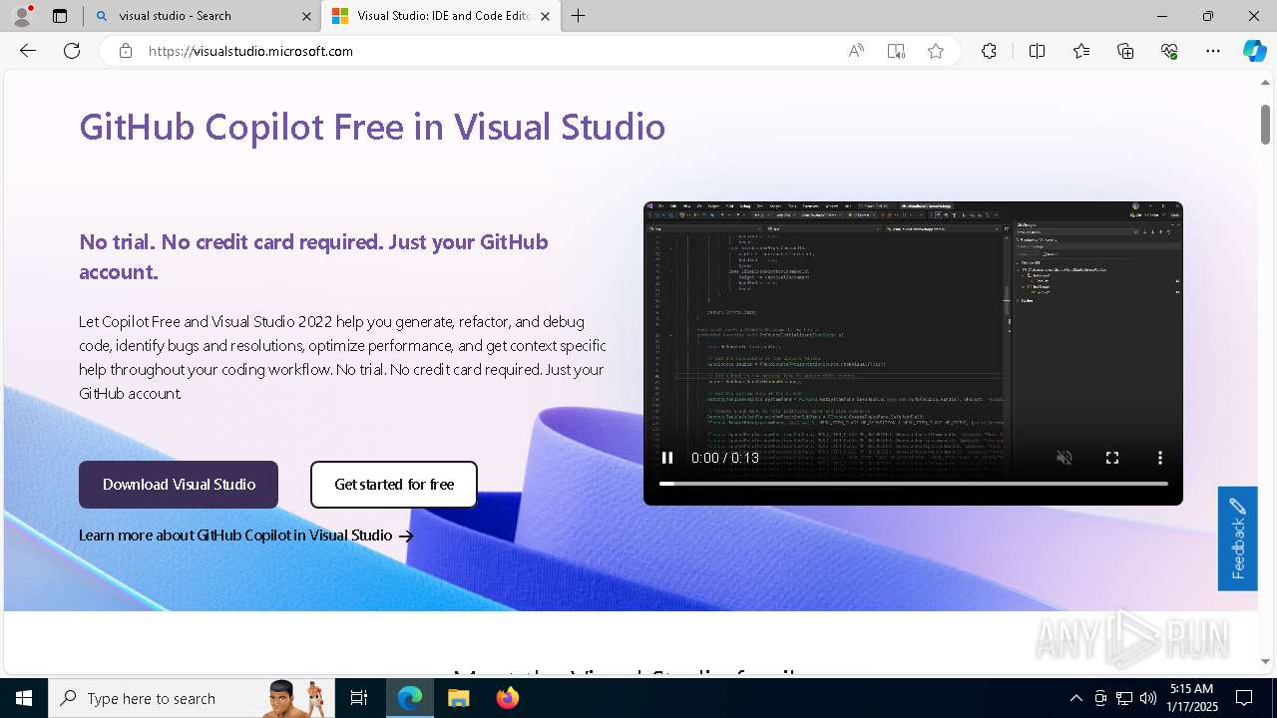
Task: Add this page to favorites star
Action: tap(936, 51)
